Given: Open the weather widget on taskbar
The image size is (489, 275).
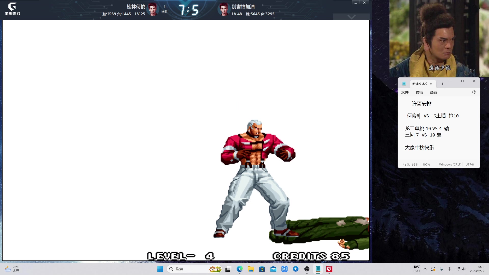Looking at the screenshot, I should point(12,269).
